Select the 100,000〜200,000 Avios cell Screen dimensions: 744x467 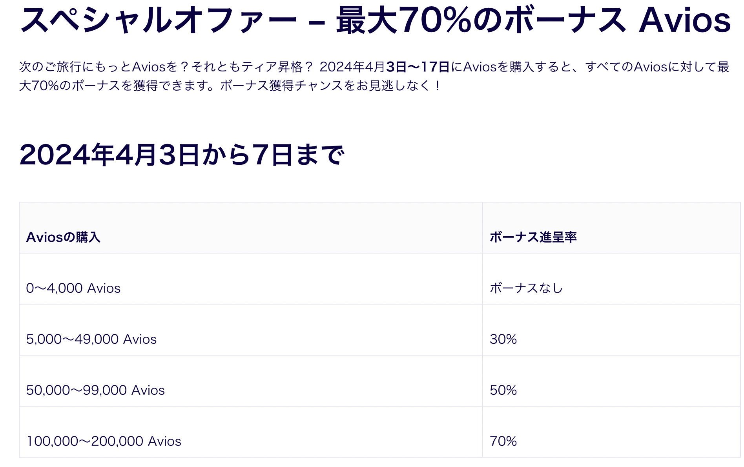251,432
